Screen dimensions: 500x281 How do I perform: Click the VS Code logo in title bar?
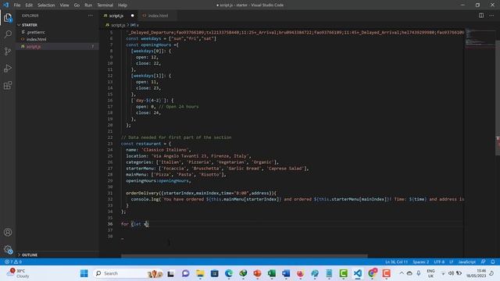coord(5,5)
